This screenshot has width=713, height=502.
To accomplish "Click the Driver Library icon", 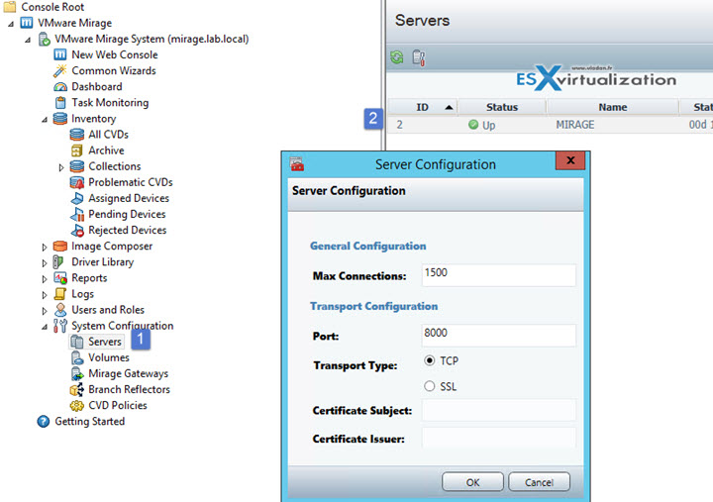I will [x=57, y=262].
